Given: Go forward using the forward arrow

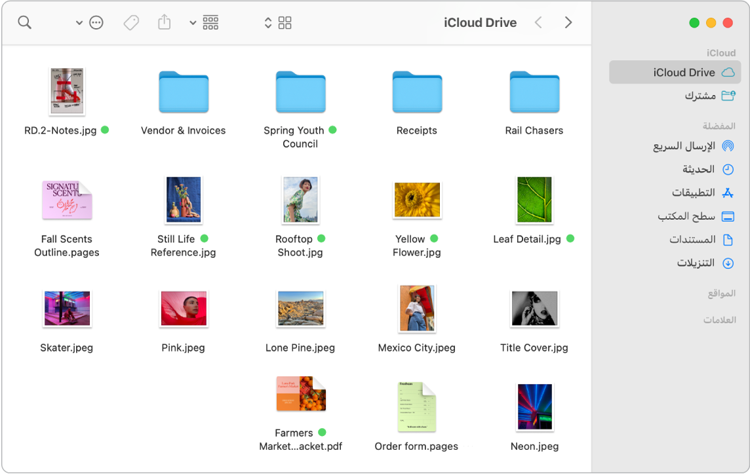Looking at the screenshot, I should (568, 22).
